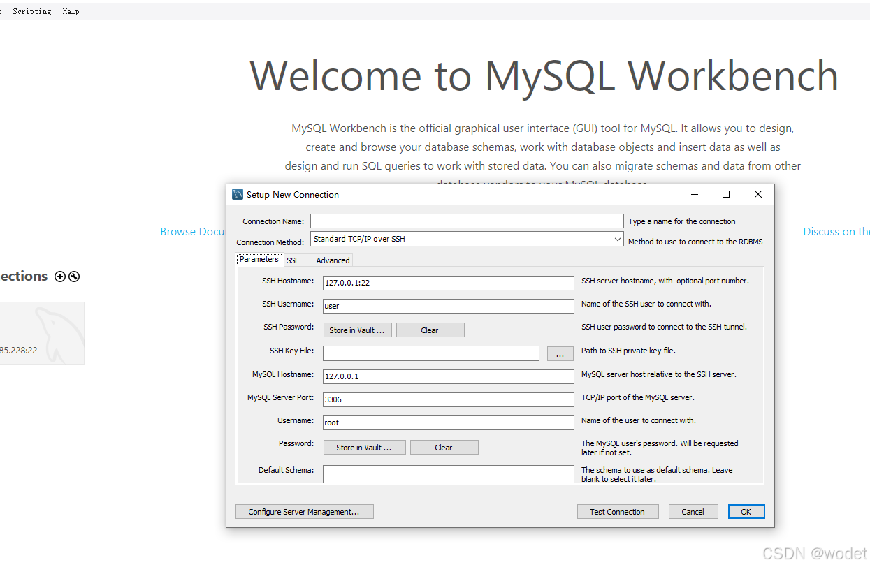
Task: Click the MySQL icon in the dialog title bar
Action: (x=238, y=194)
